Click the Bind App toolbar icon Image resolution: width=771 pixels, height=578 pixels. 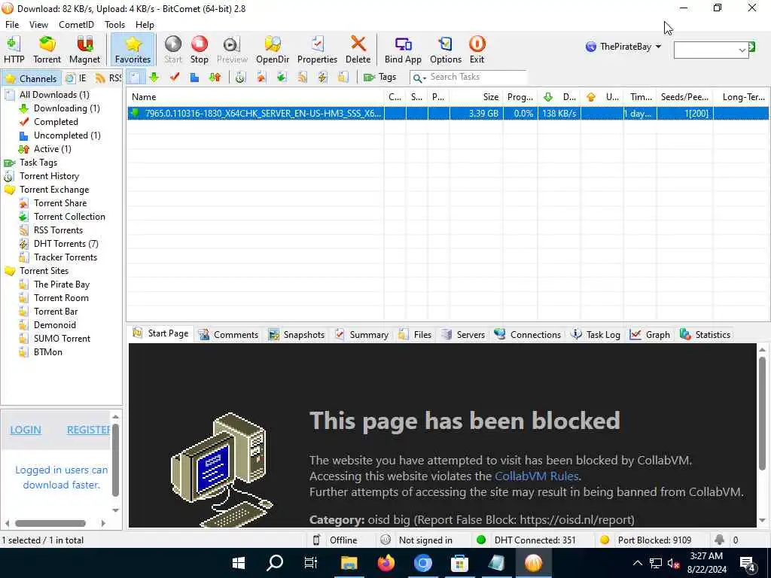pos(403,50)
